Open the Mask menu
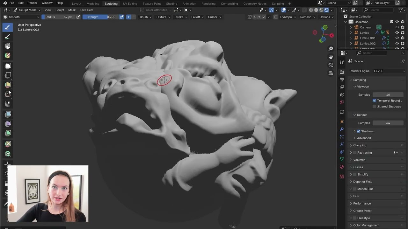 (72, 10)
